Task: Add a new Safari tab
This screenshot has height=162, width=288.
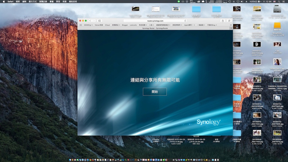Action: [x=231, y=28]
